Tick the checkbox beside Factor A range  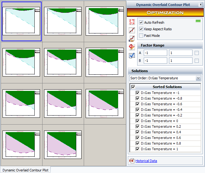(197, 53)
